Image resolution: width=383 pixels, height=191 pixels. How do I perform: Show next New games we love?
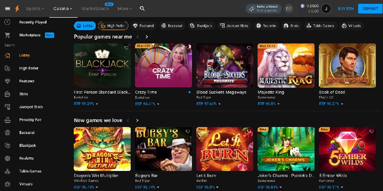tap(137, 120)
